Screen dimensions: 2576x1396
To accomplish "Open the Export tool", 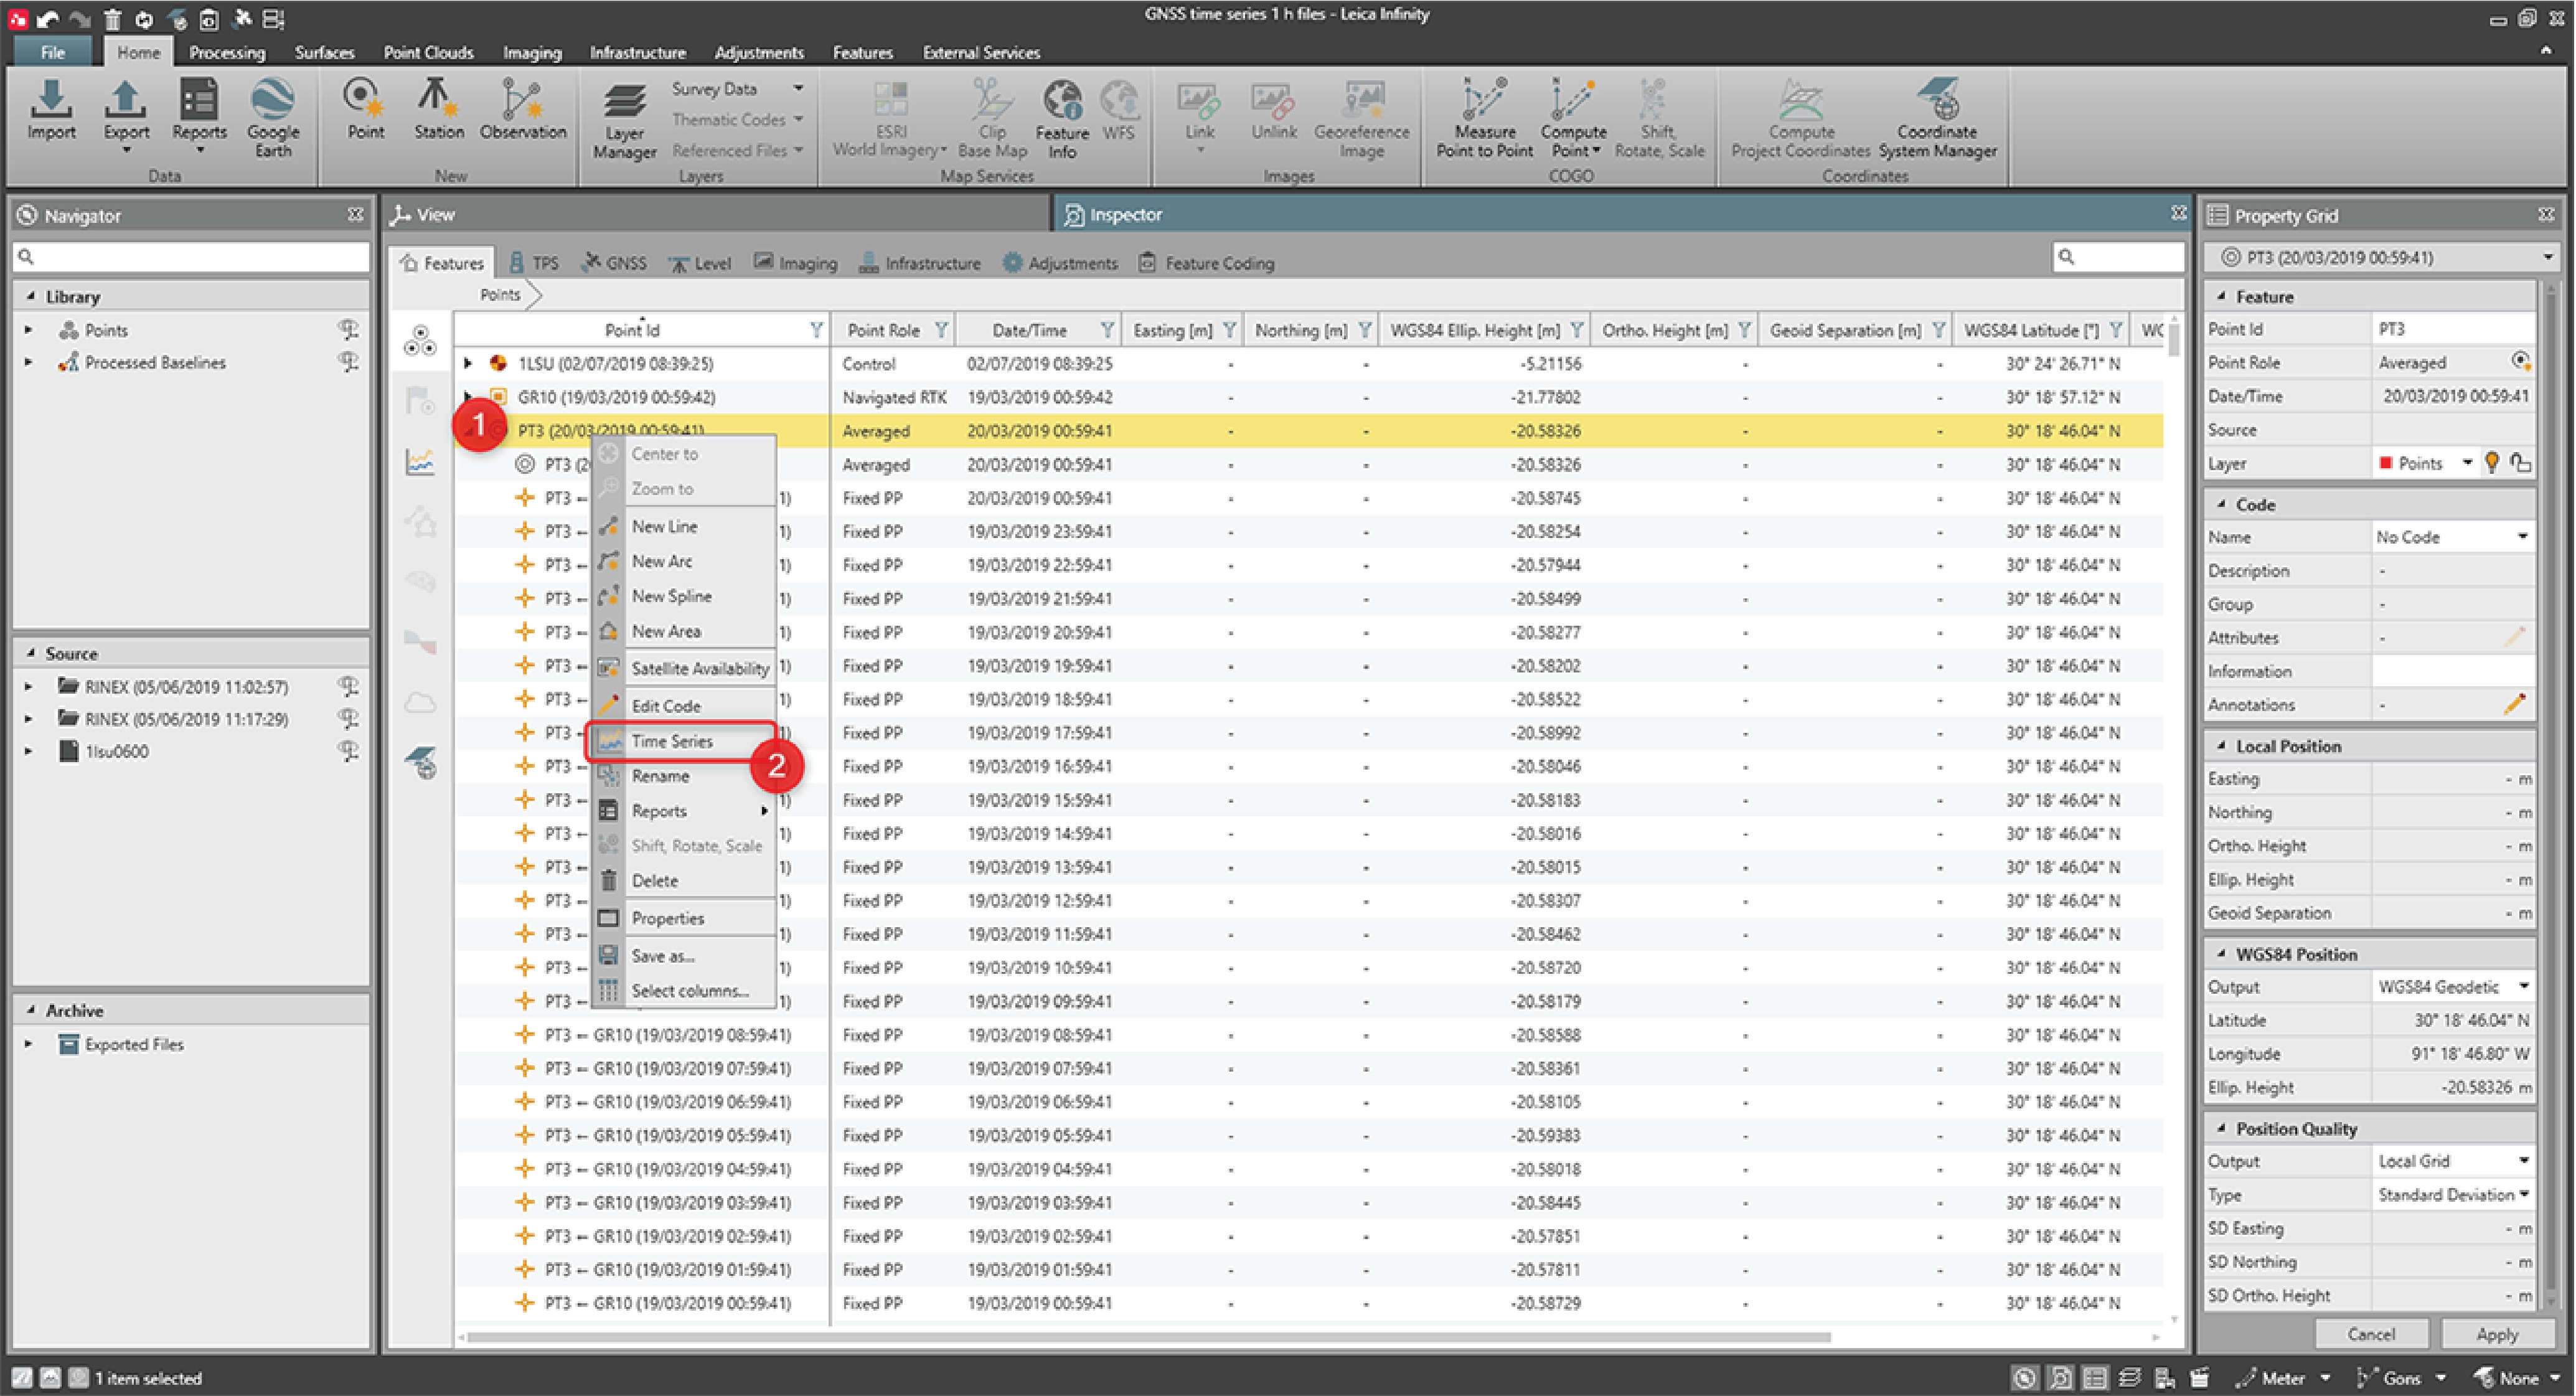I will 126,116.
